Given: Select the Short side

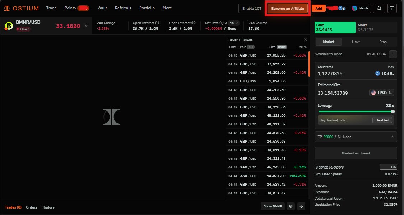Looking at the screenshot, I should pos(376,27).
